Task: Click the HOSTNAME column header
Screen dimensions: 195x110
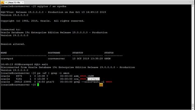Action: [54, 53]
